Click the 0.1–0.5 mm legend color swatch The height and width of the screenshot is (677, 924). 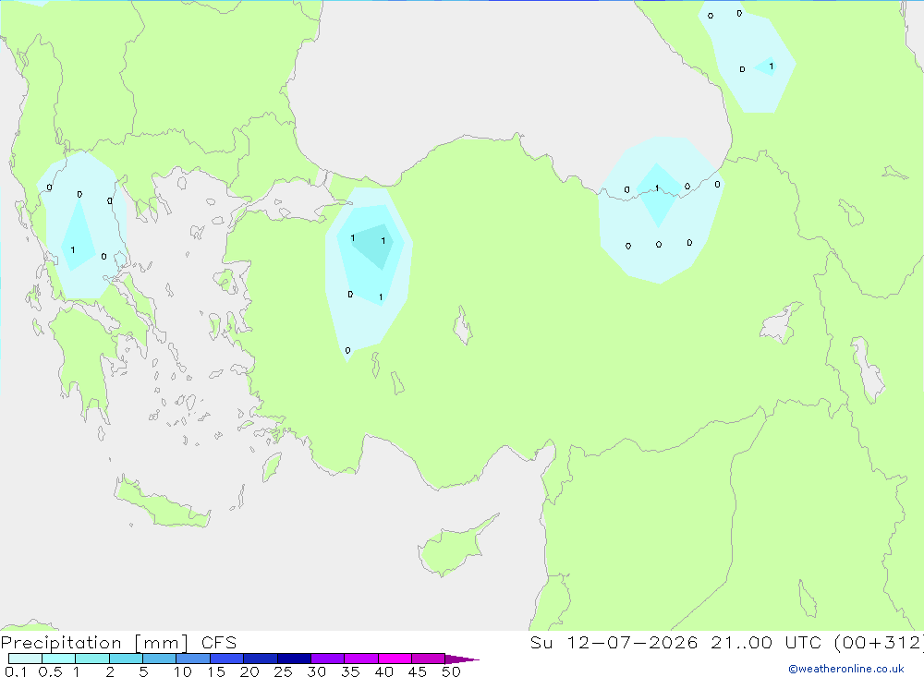[25, 659]
